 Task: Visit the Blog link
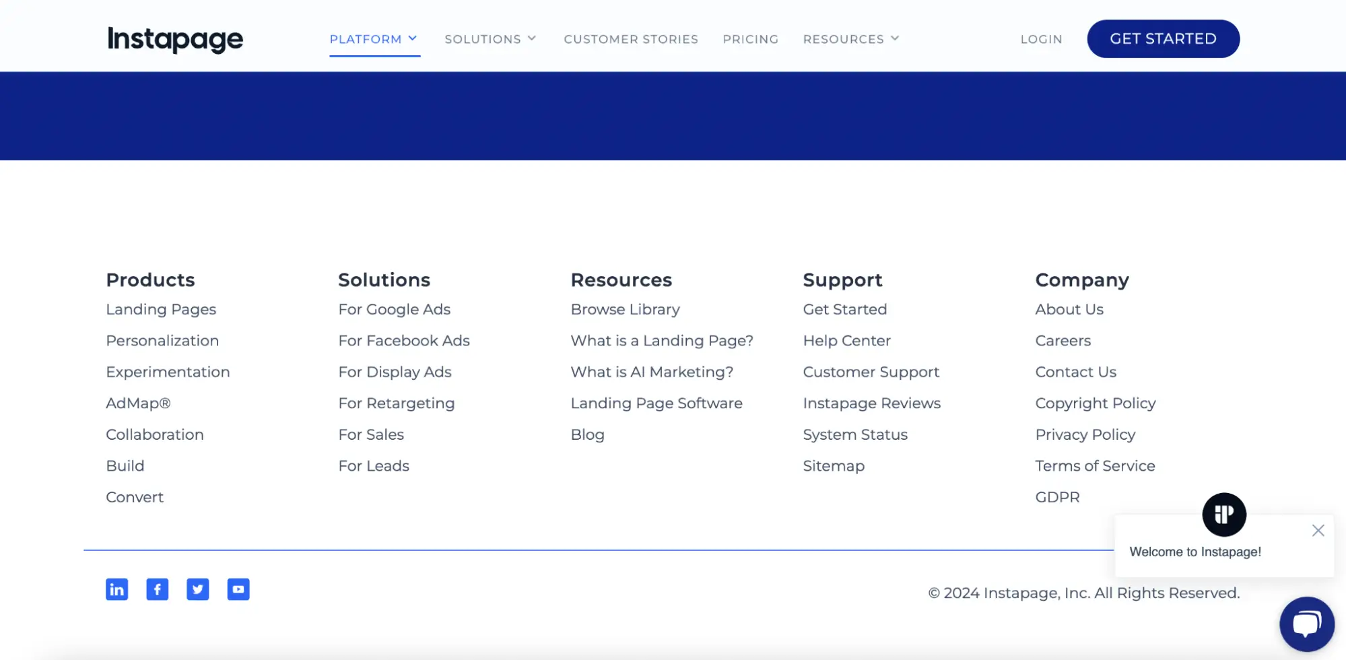(587, 434)
